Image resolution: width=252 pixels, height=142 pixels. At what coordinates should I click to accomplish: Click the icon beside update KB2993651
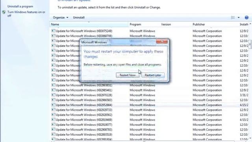point(53,85)
